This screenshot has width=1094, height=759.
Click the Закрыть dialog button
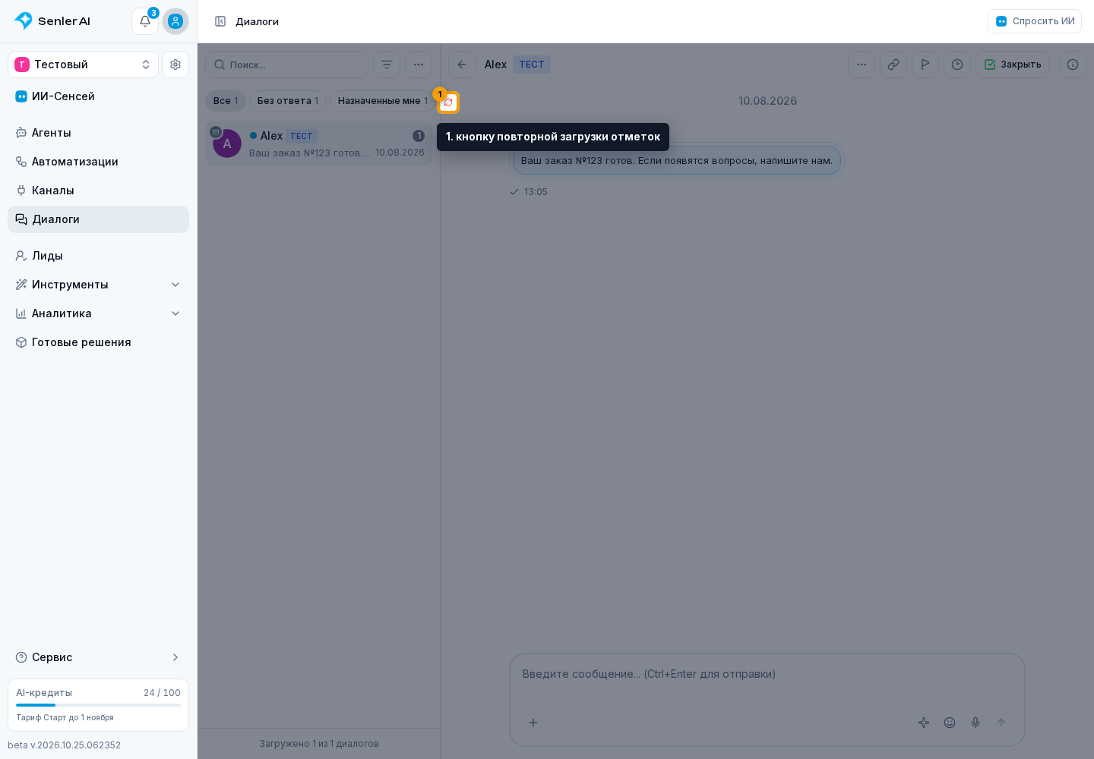click(1013, 65)
